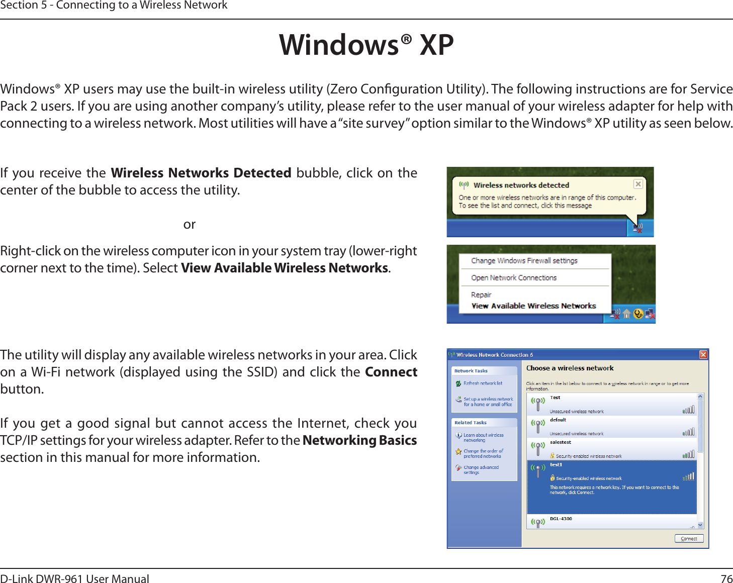Click the Set up wireless network icon
Viewport: 733px width, 583px height.
click(459, 400)
